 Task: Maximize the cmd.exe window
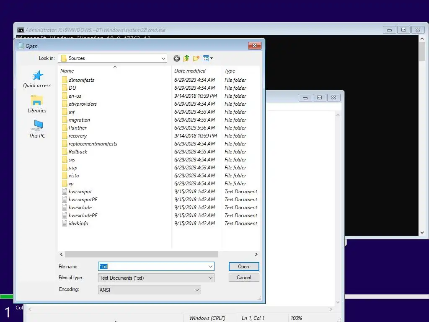pyautogui.click(x=403, y=30)
